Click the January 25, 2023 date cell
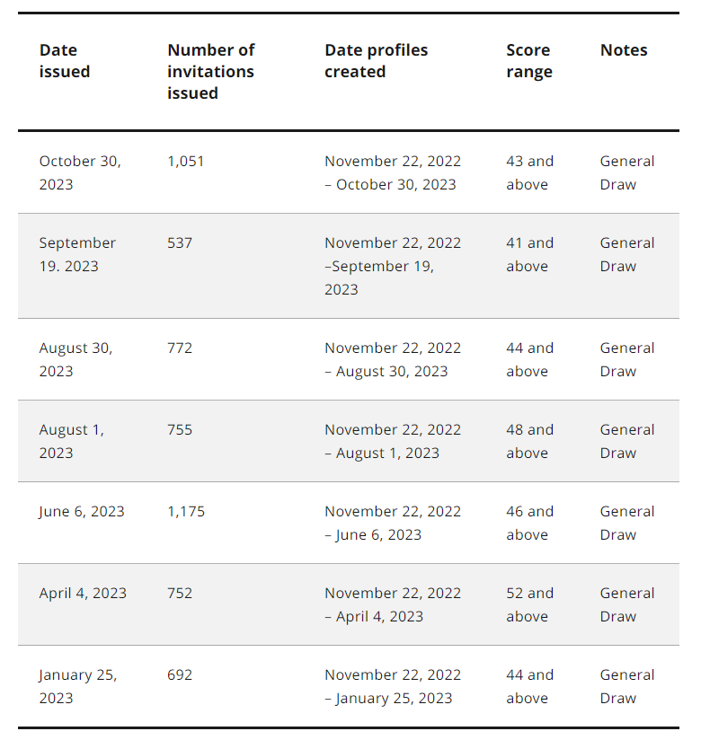Image resolution: width=701 pixels, height=740 pixels. pos(78,686)
